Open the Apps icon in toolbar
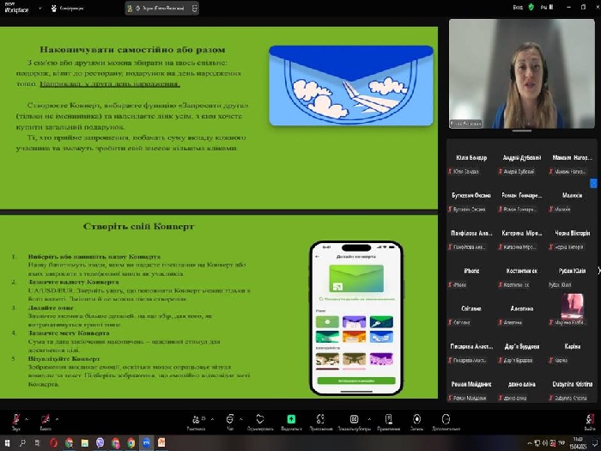This screenshot has width=601, height=451. click(x=322, y=418)
